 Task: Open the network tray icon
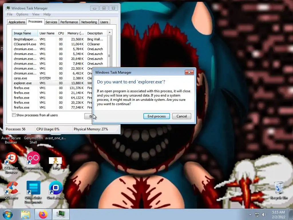[x=257, y=215]
